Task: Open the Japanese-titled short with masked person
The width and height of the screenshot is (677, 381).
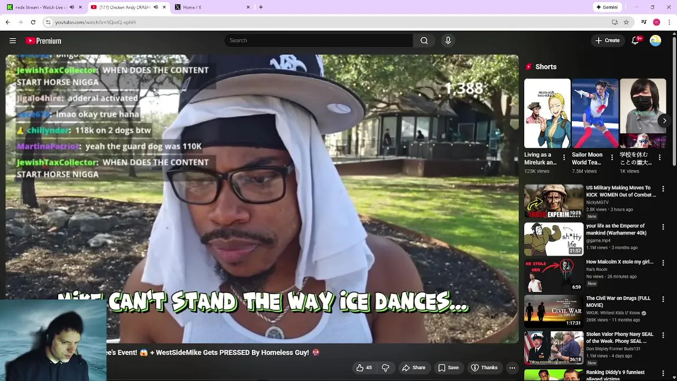Action: (x=643, y=113)
